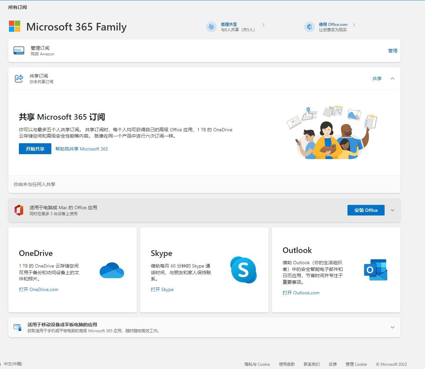Click the OneDrive cloud icon

[x=112, y=270]
